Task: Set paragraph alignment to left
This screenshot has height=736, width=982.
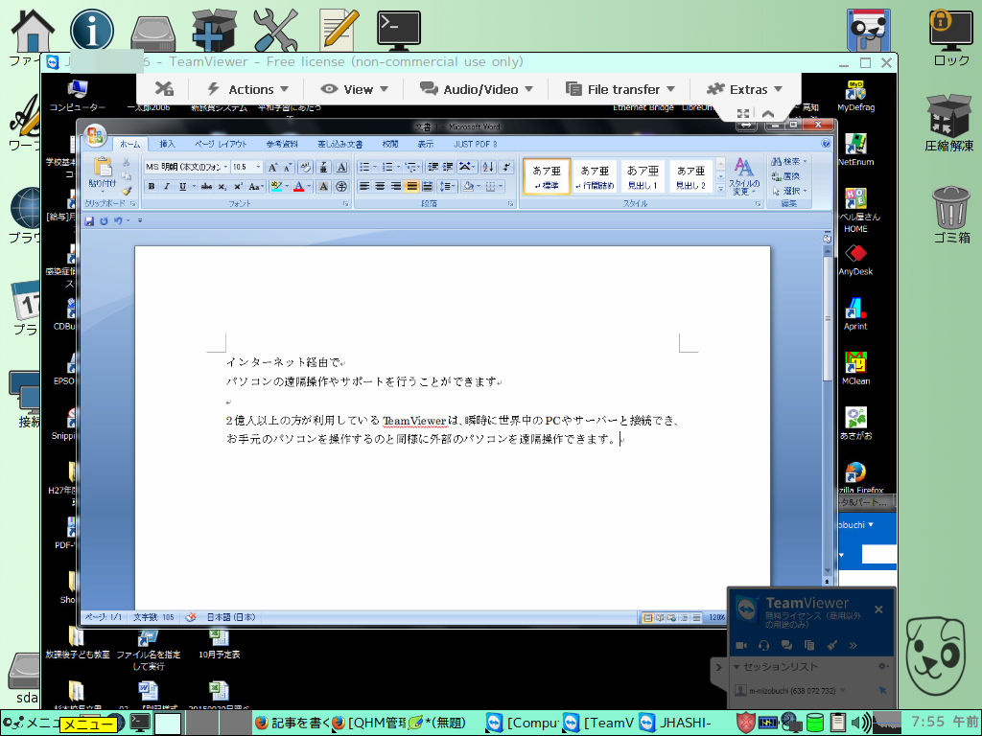Action: click(364, 187)
